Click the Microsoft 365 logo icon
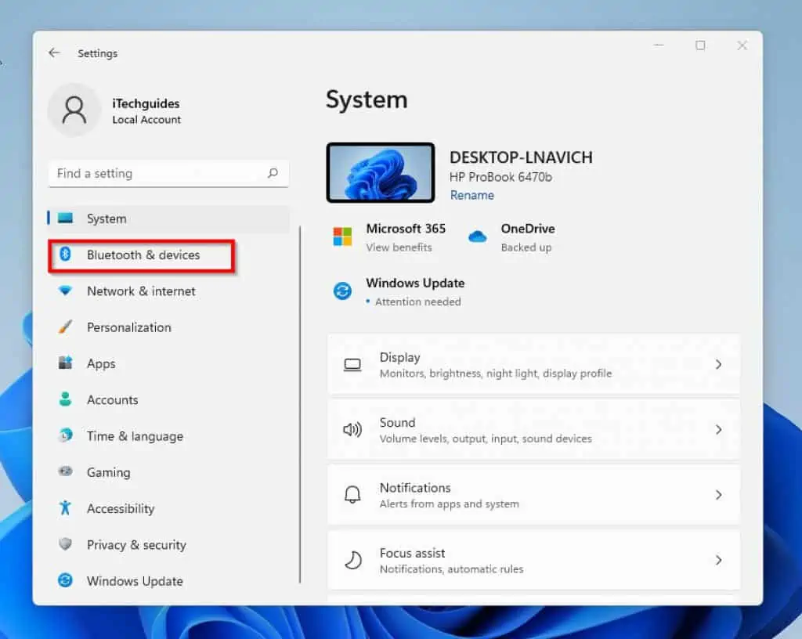Screen dimensions: 802x639 click(x=342, y=237)
